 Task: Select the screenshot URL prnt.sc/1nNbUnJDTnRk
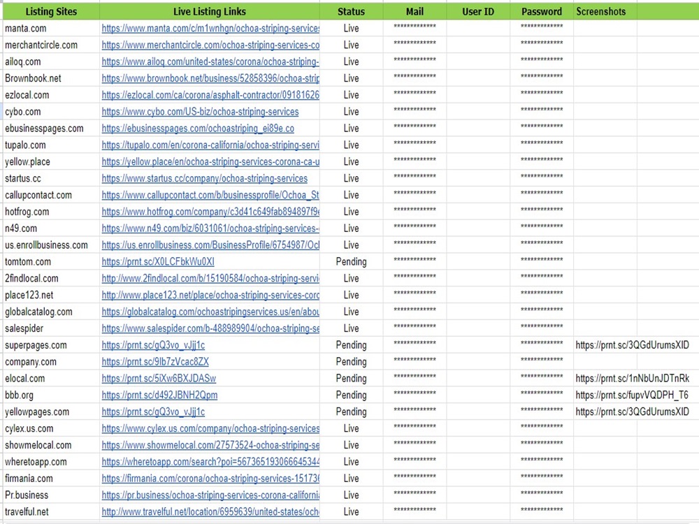[x=632, y=379]
